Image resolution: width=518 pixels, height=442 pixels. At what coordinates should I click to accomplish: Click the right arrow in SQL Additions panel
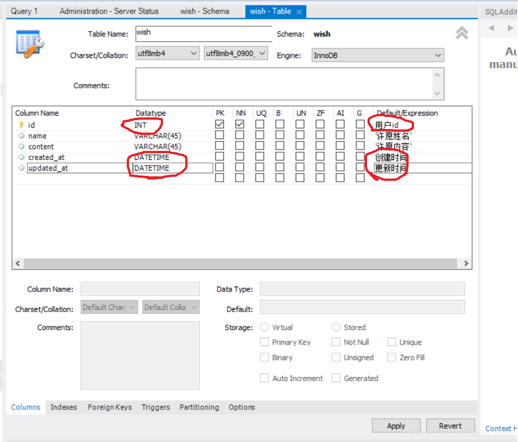(x=510, y=28)
